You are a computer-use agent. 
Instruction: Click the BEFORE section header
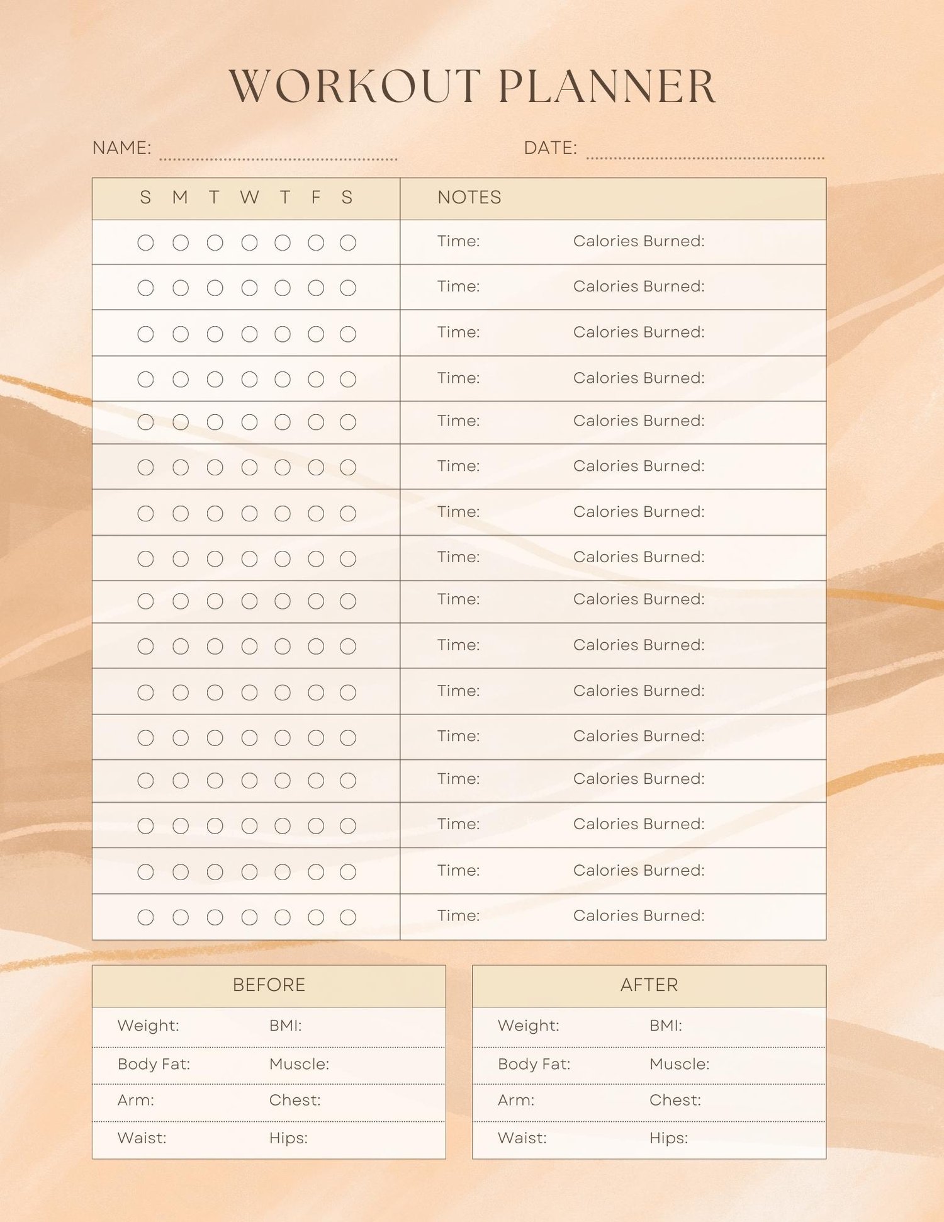269,985
